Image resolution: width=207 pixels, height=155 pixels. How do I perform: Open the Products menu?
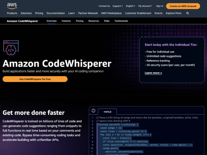12,13
